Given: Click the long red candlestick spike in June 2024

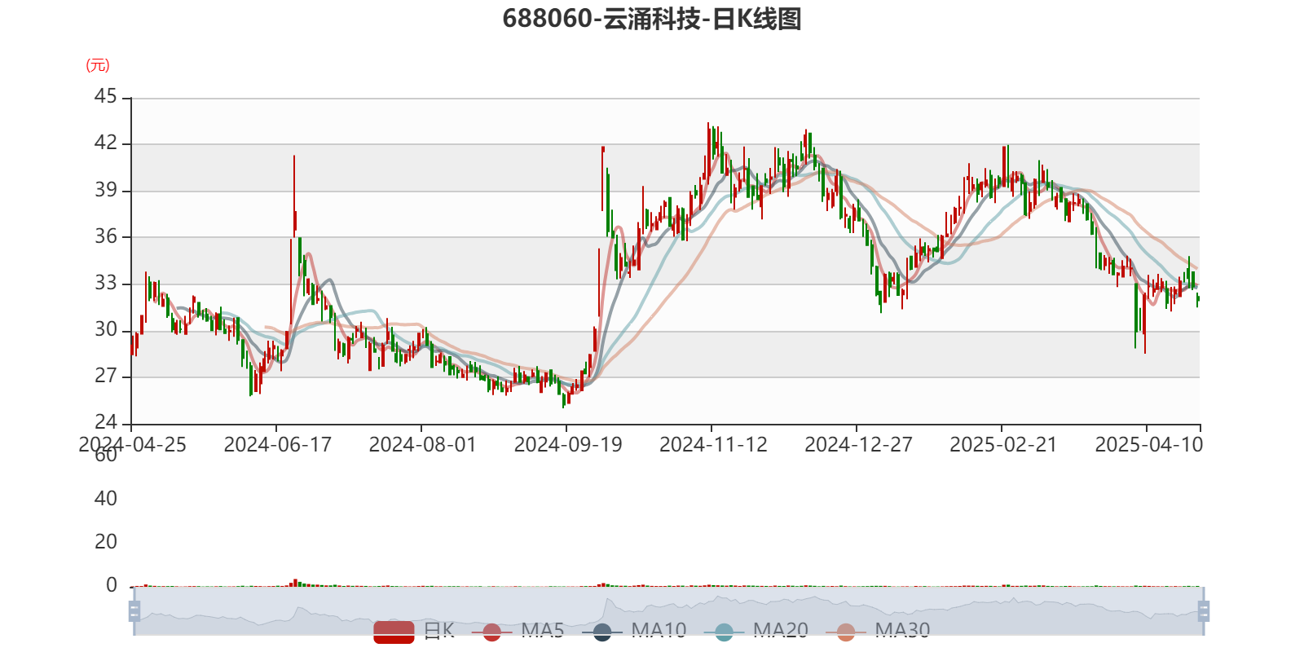Looking at the screenshot, I should (x=294, y=195).
